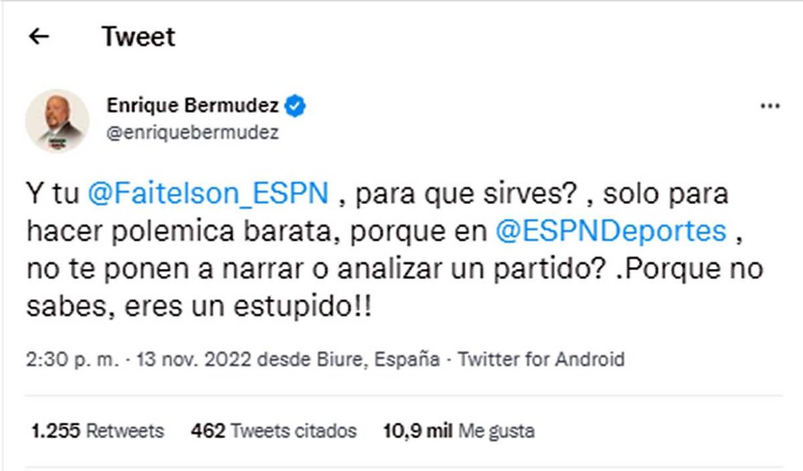Screen dimensions: 803x471
Task: Open Enrique Bermudez's profile picture
Action: [x=60, y=118]
